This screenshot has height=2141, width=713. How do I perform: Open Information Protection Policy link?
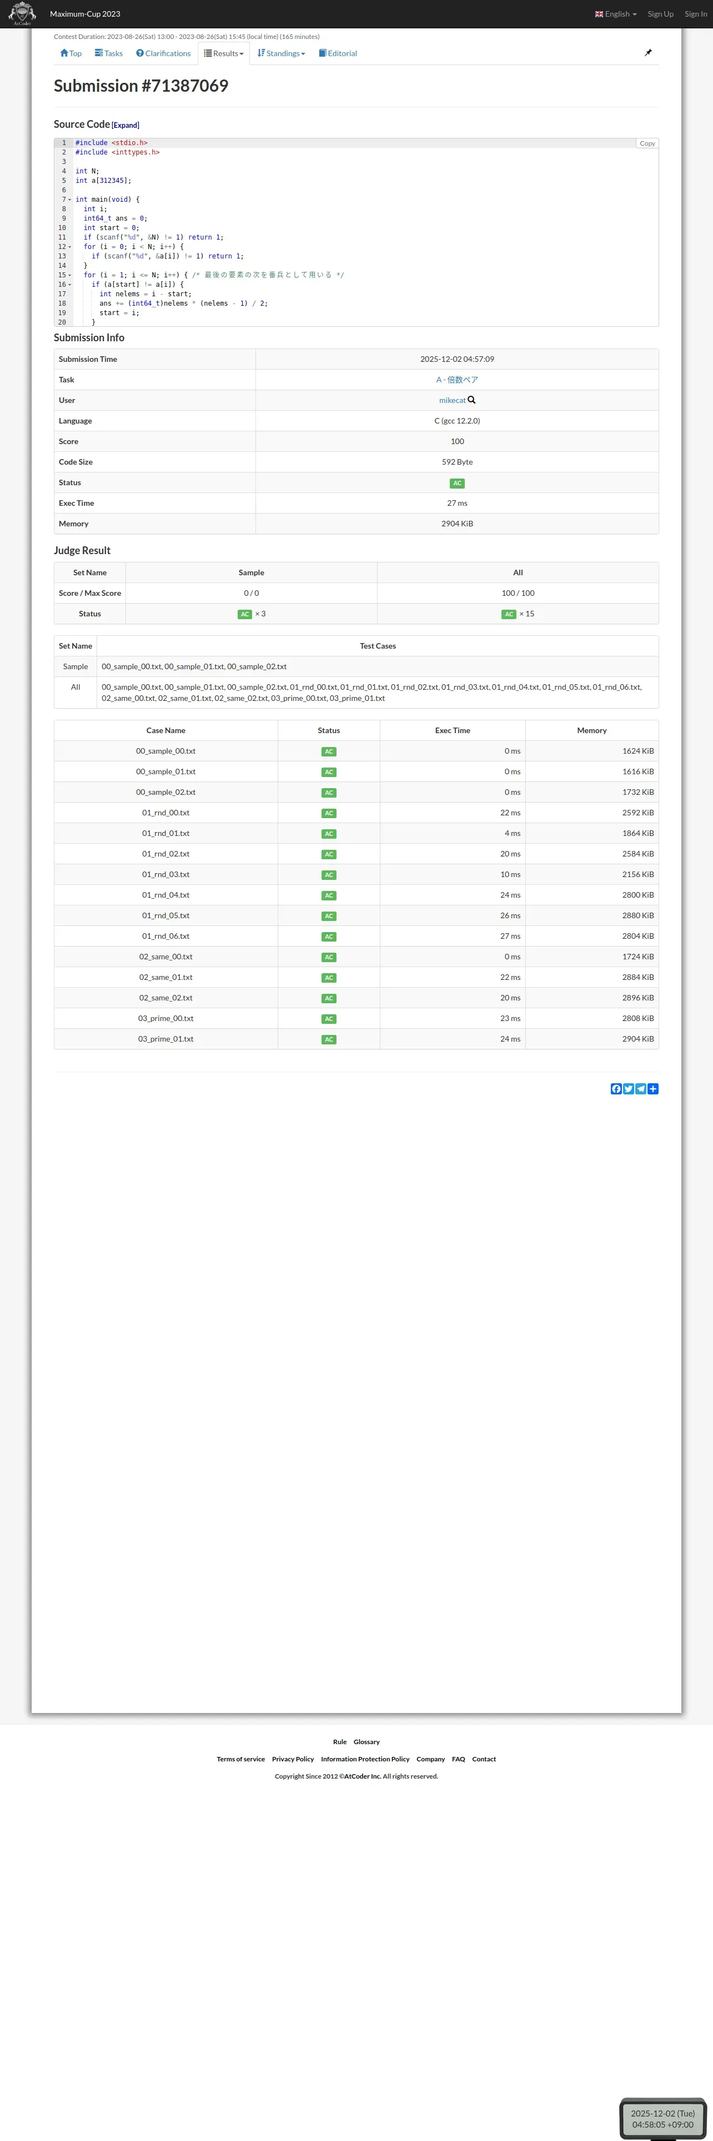(365, 1759)
